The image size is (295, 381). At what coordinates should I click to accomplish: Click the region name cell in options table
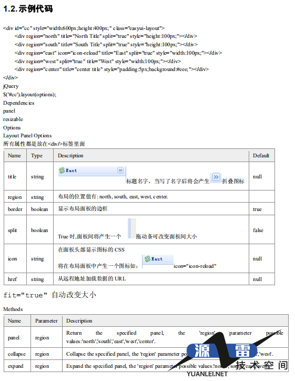coord(15,197)
